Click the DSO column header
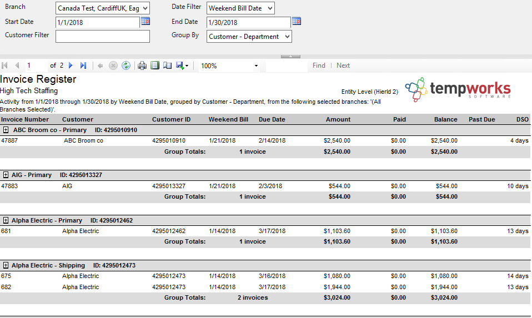This screenshot has height=318, width=532. point(523,119)
